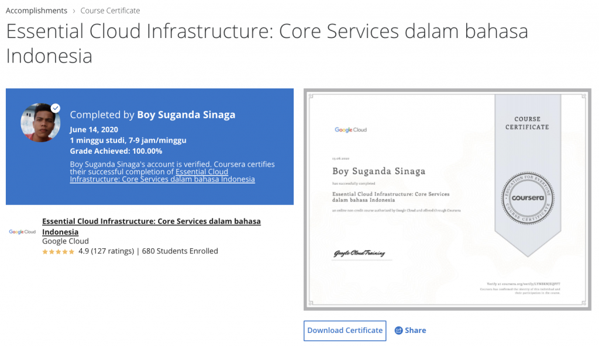Click the breadcrumb chevron separator
599x347 pixels.
(74, 11)
